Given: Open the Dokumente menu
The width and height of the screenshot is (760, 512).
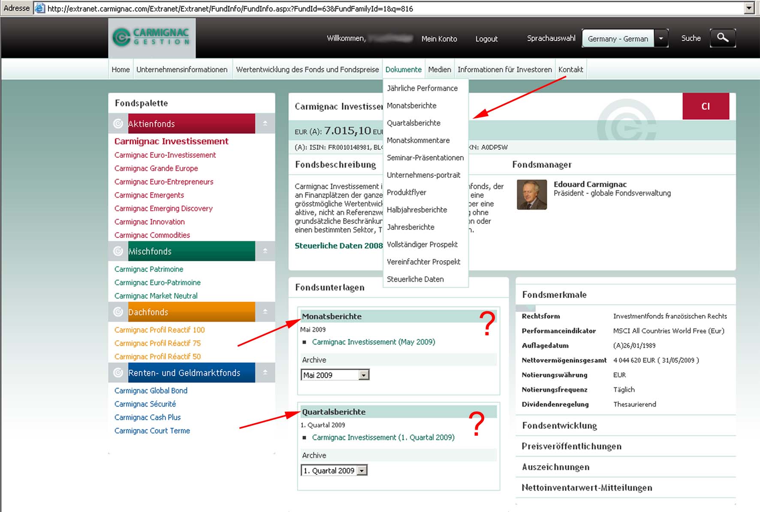Looking at the screenshot, I should (404, 69).
